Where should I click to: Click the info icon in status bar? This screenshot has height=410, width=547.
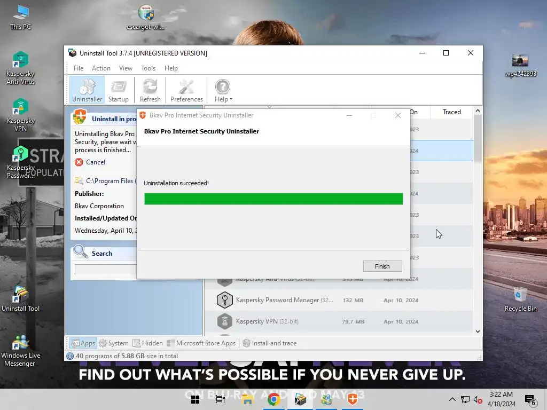(x=70, y=356)
